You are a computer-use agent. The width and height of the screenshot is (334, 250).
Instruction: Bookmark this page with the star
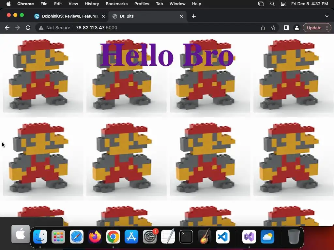[273, 28]
